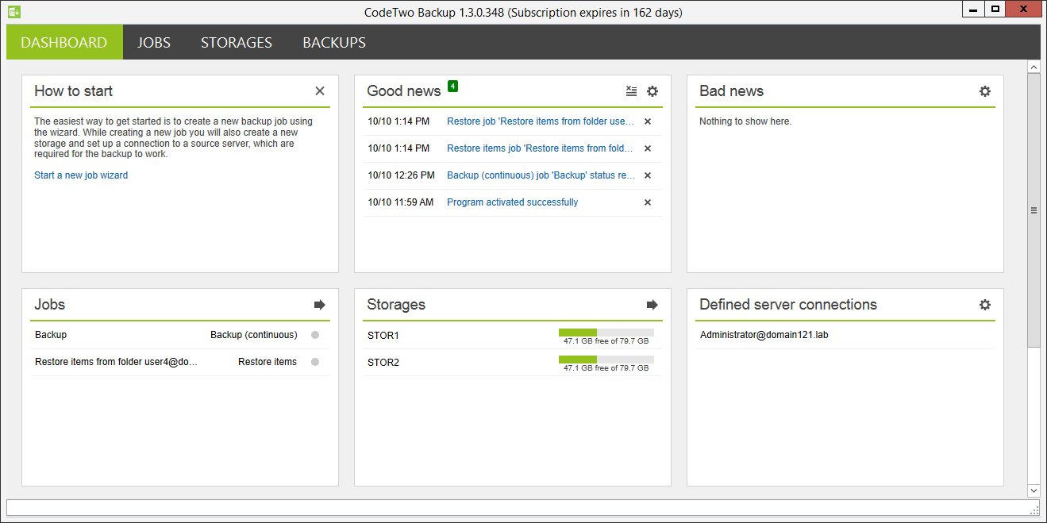The image size is (1047, 523).
Task: Close the How to start panel
Action: pos(320,91)
